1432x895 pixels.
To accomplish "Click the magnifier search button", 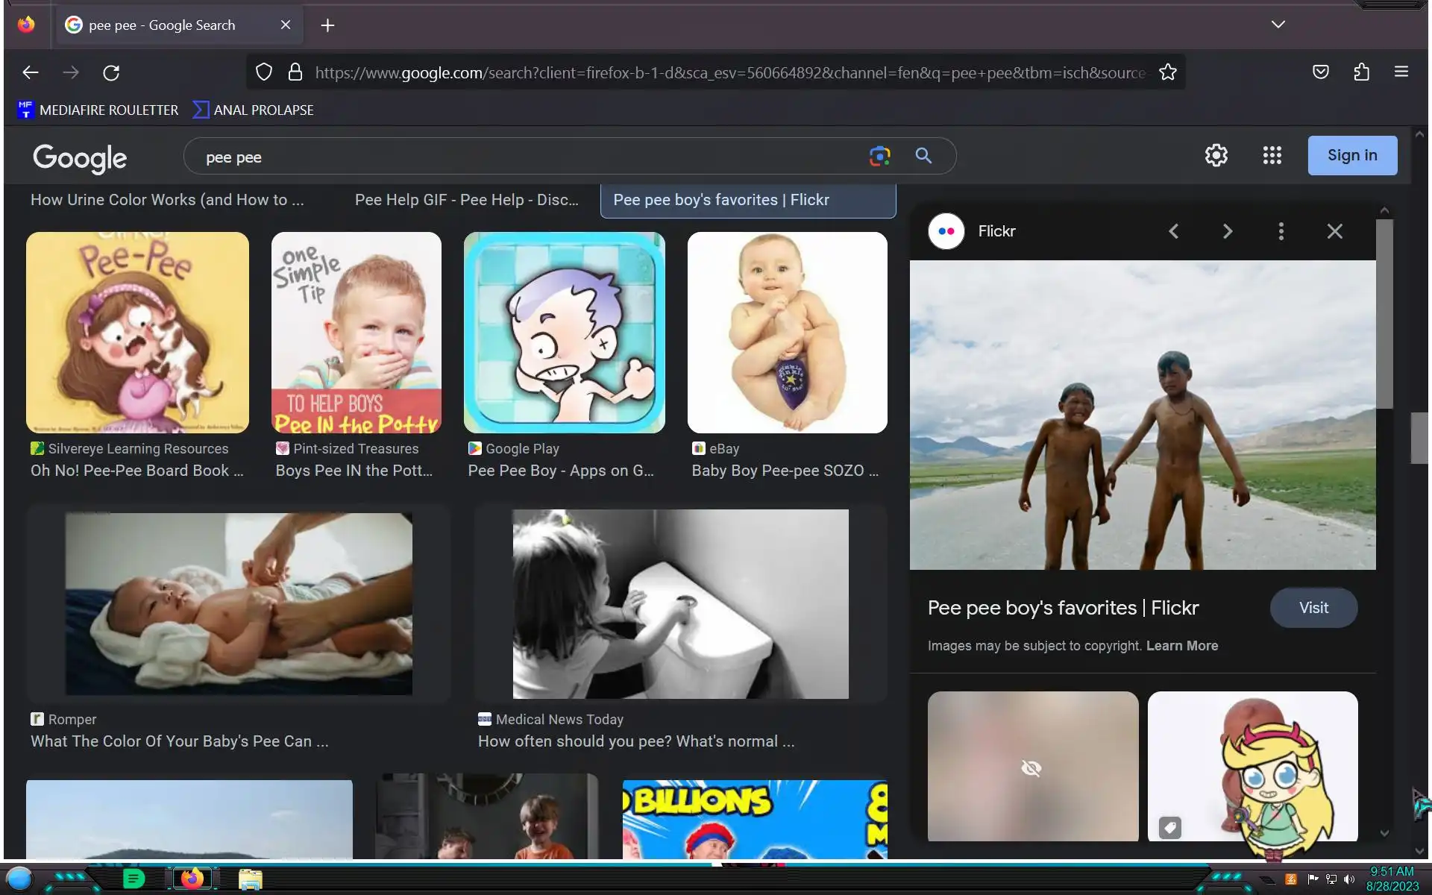I will point(923,156).
